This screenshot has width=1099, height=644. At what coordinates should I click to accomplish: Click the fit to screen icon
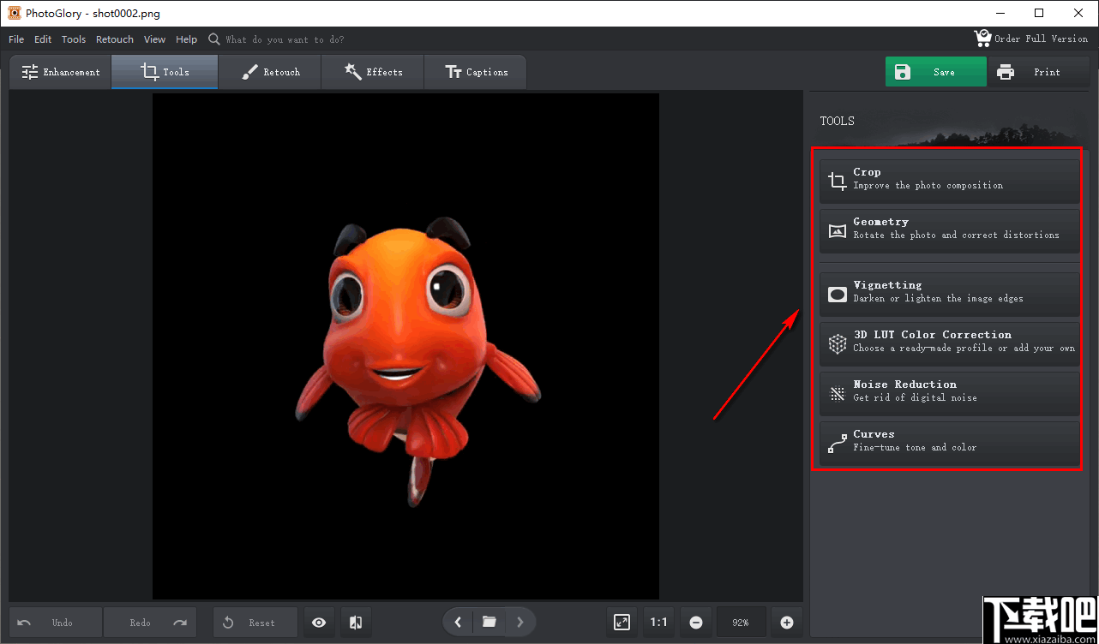(622, 623)
